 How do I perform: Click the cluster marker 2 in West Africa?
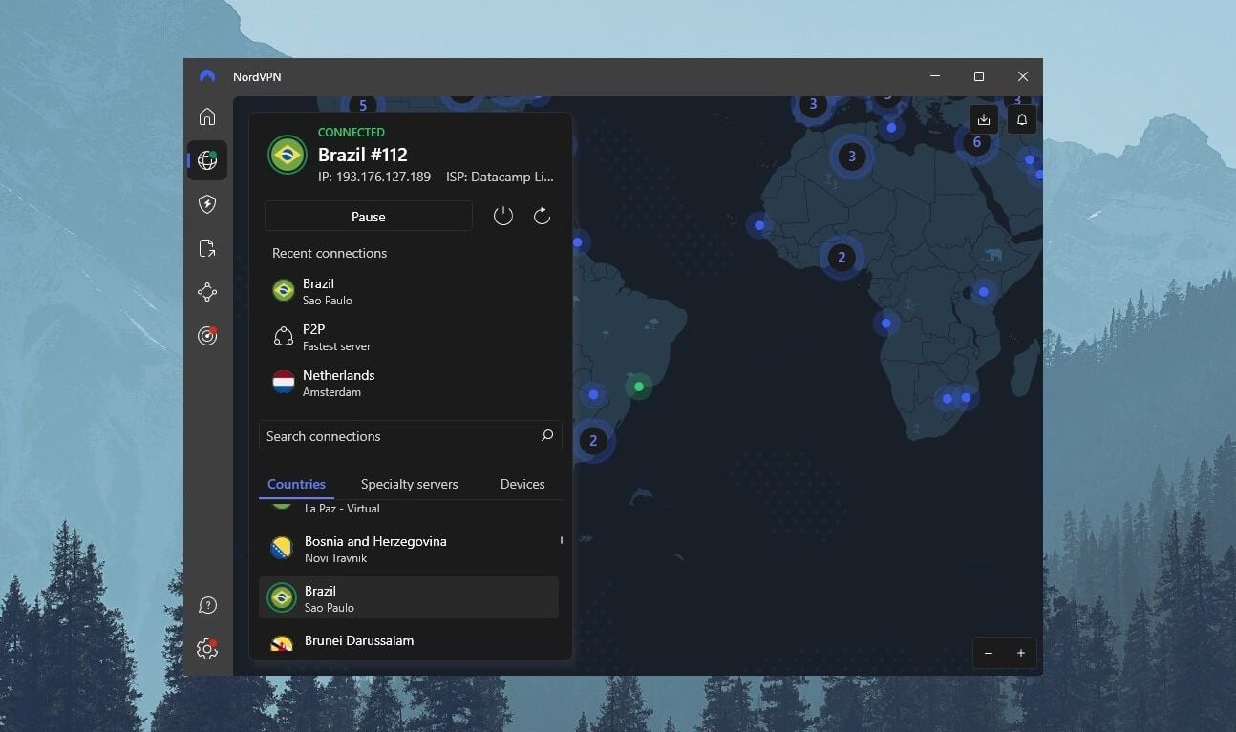coord(842,257)
